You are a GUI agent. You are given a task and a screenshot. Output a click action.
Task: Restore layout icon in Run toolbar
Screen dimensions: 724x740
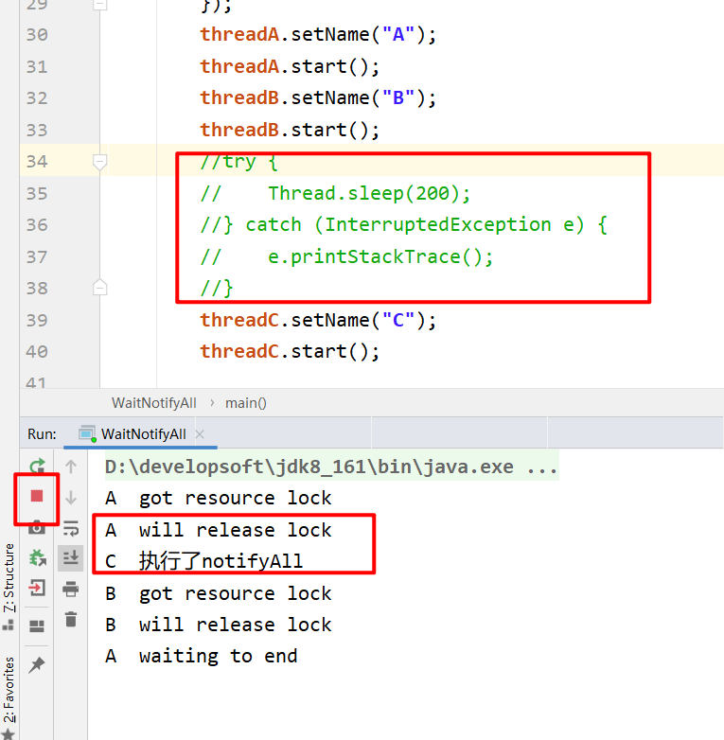[37, 626]
